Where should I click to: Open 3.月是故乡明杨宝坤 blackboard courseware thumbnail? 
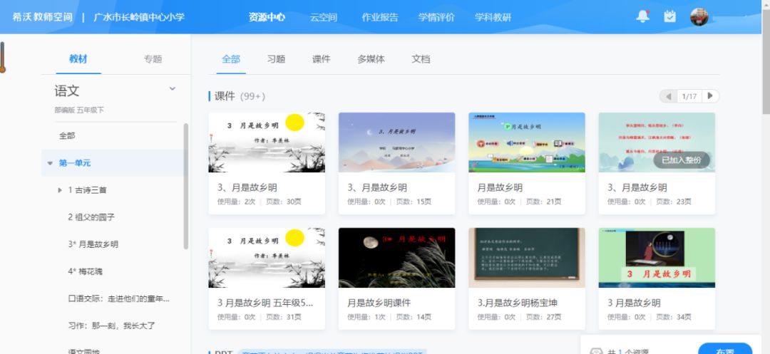[526, 258]
